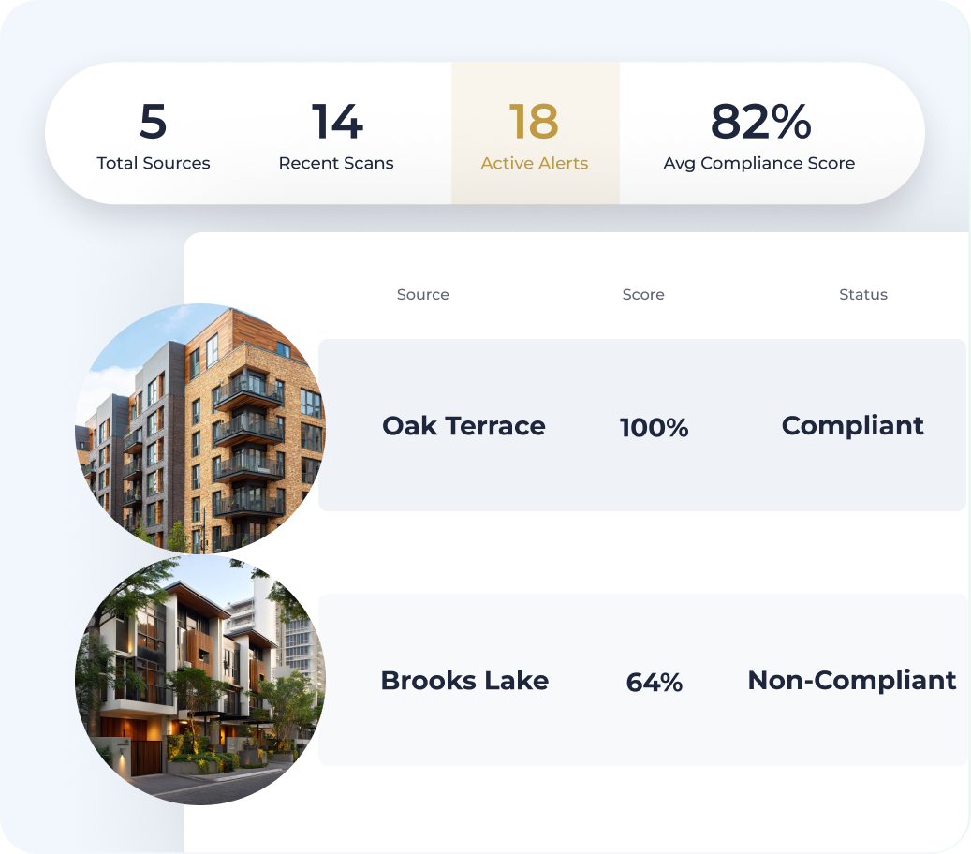Click the Non-Compliant status label
971x854 pixels.
point(852,680)
